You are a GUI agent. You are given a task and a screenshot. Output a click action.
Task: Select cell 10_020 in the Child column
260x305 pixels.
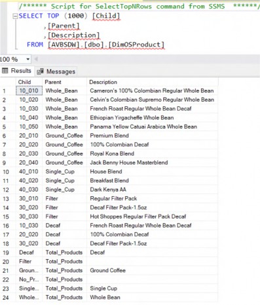tap(29, 100)
